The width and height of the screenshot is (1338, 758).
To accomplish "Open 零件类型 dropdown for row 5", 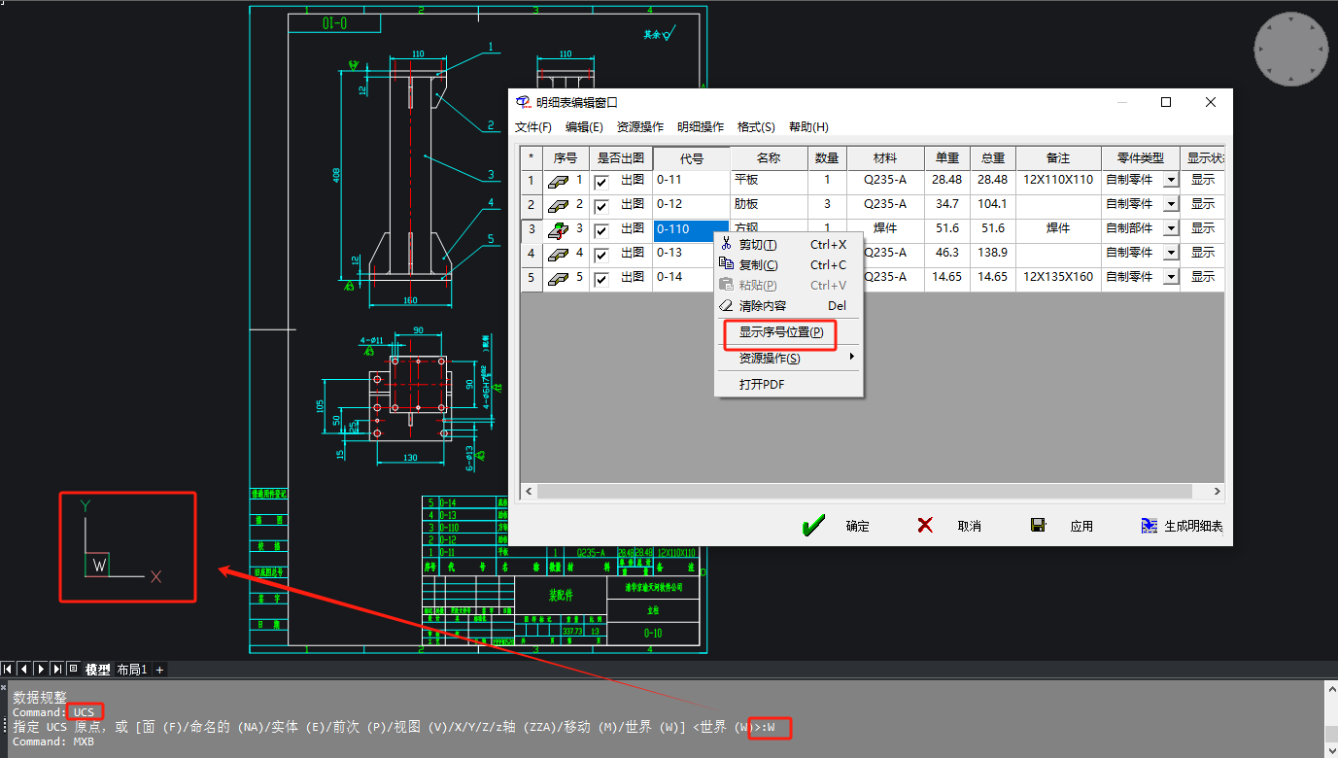I will pos(1171,277).
